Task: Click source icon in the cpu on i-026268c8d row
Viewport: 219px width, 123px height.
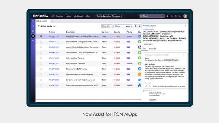Action: coord(140,47)
